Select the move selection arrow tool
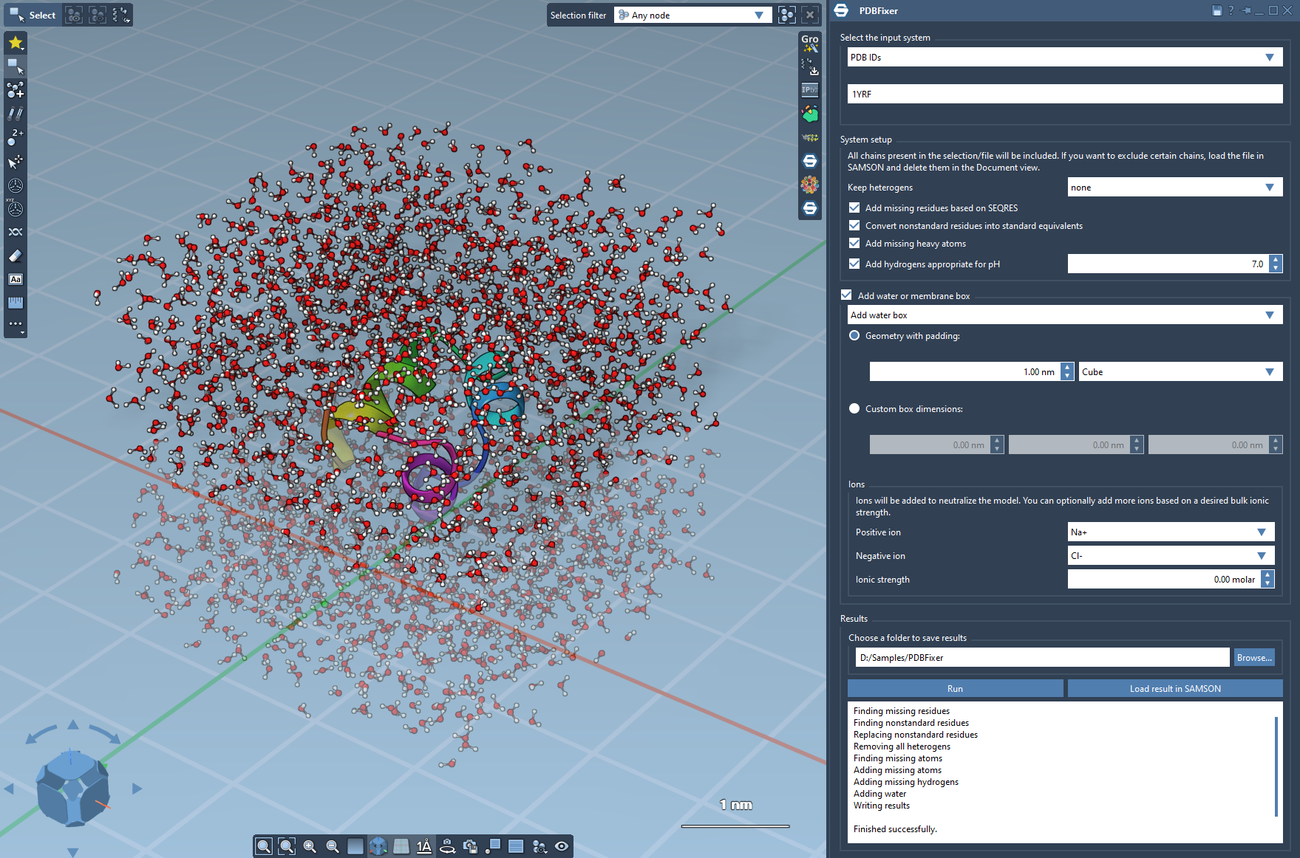Viewport: 1300px width, 858px height. (x=16, y=162)
